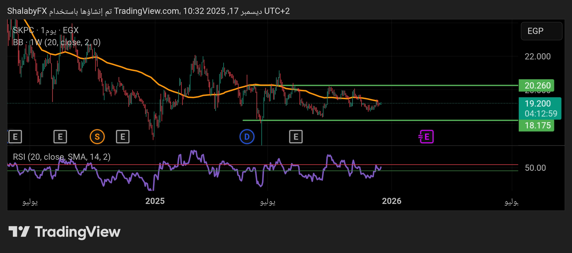572x253 pixels.
Task: Click the 2025 label on time axis
Action: pyautogui.click(x=155, y=201)
